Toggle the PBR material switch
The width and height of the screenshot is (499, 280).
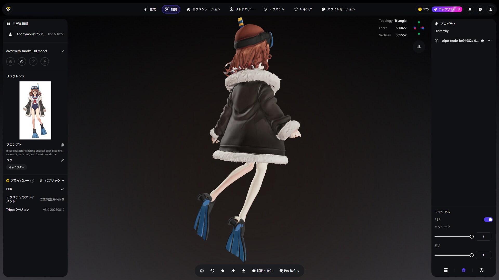pos(488,220)
